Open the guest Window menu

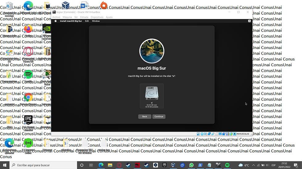click(x=96, y=21)
